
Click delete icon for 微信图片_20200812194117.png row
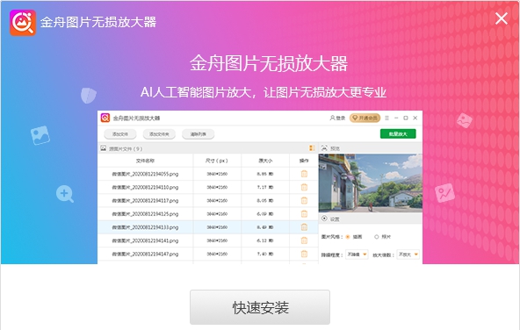click(x=304, y=200)
